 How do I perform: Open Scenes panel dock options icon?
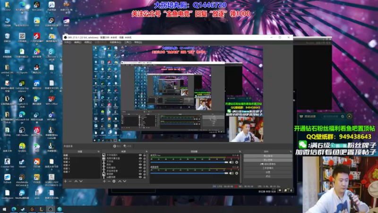98,151
